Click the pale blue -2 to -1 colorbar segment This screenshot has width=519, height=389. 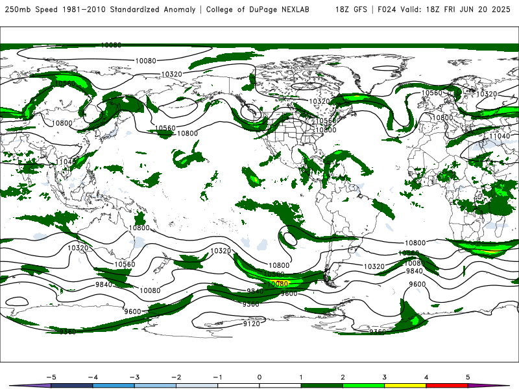[x=197, y=386]
